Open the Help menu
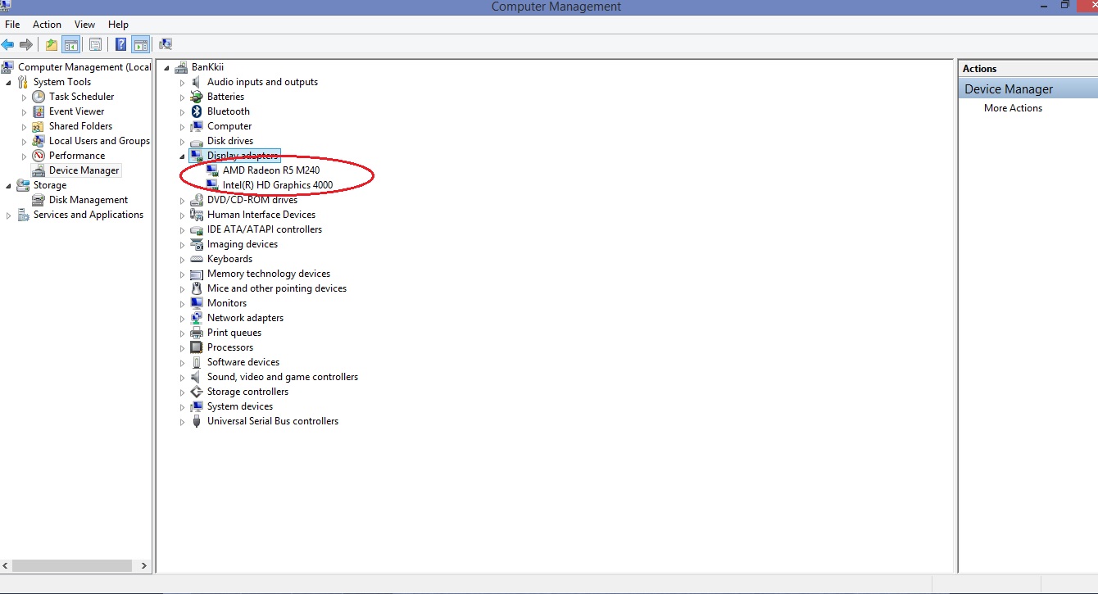 (118, 25)
